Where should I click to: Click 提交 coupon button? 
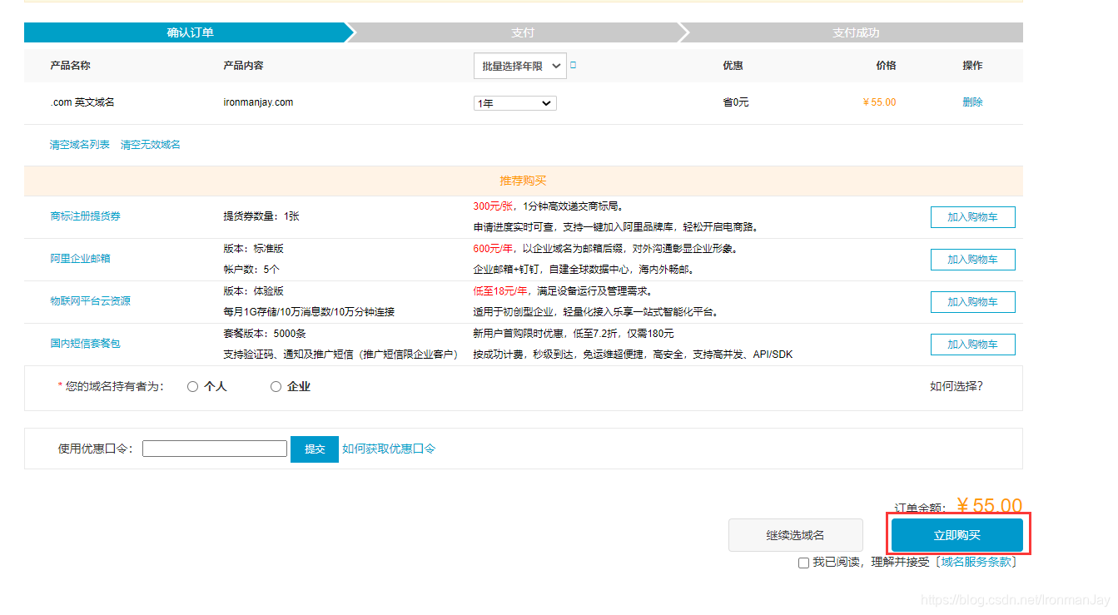(x=315, y=449)
